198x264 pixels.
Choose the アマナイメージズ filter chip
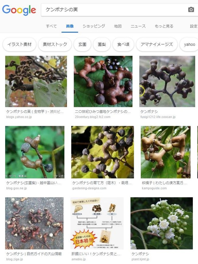click(x=157, y=45)
